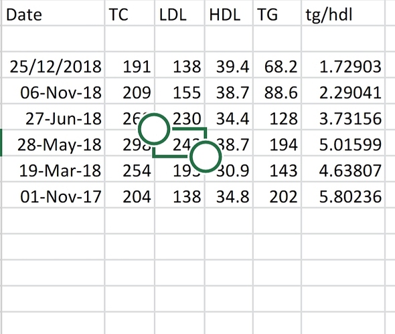Select the Date header cell
This screenshot has height=334, width=395.
(x=53, y=13)
